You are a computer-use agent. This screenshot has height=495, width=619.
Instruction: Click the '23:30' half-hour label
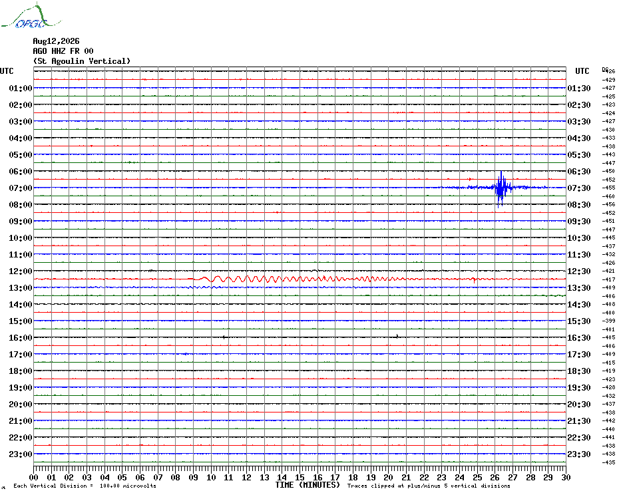[579, 454]
